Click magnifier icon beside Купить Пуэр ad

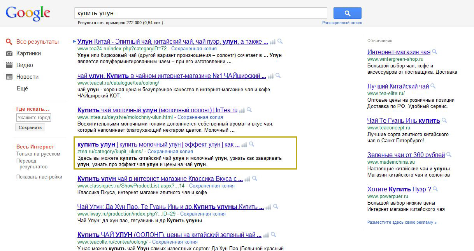435,189
